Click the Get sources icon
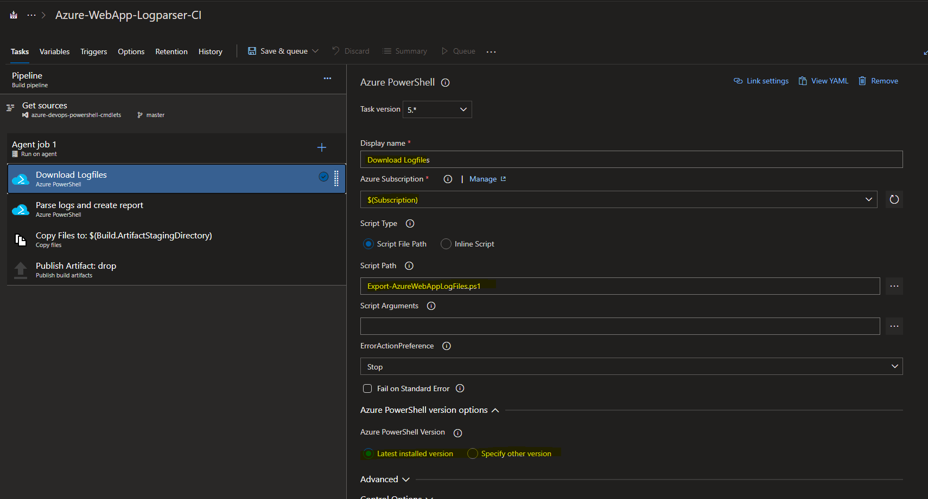This screenshot has height=499, width=928. click(x=10, y=108)
